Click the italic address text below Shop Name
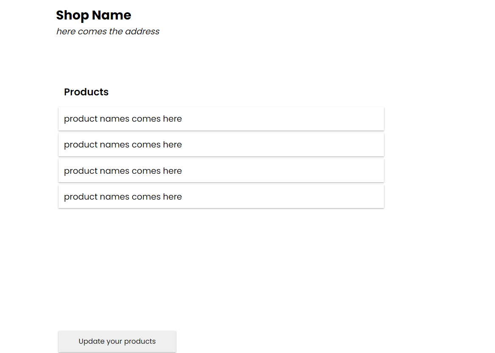The height and width of the screenshot is (353, 495). [x=108, y=32]
